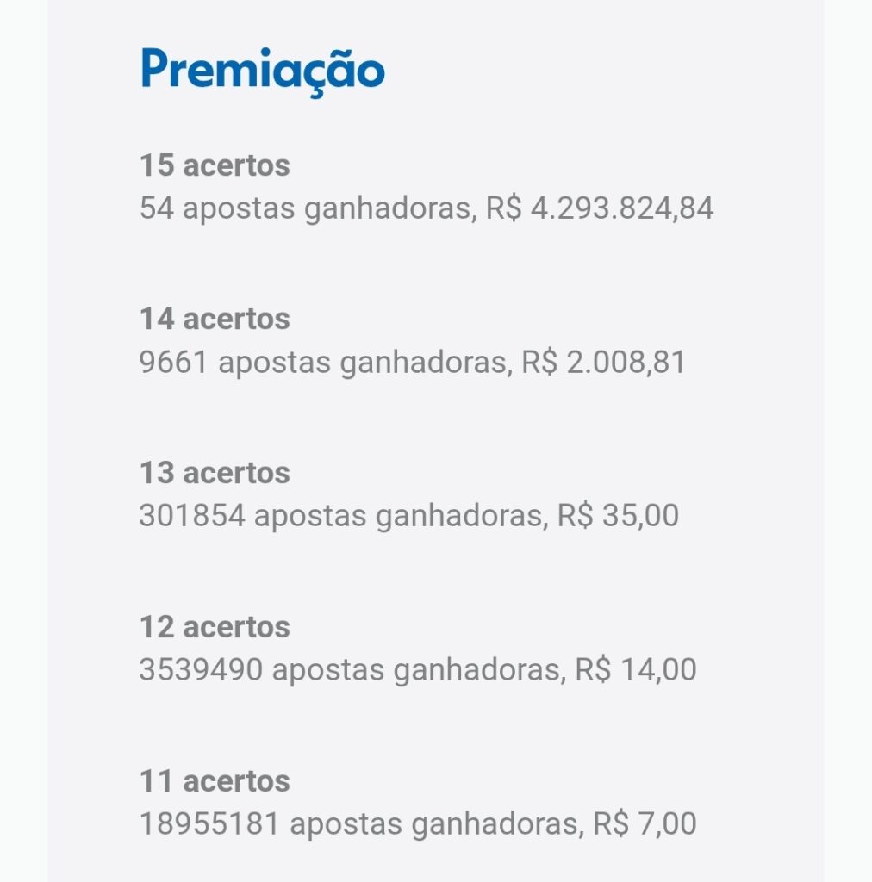Select the "12 acertos" tier label
Screen dimensions: 872x882
[x=215, y=627]
